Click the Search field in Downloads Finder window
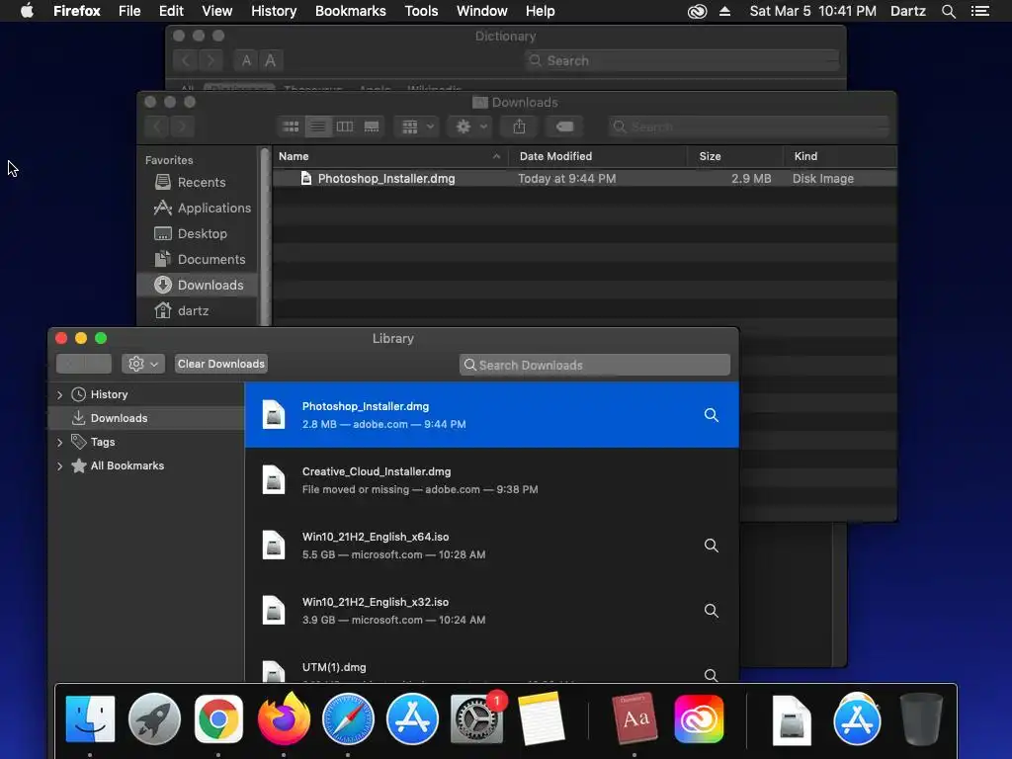This screenshot has width=1012, height=759. coord(748,127)
